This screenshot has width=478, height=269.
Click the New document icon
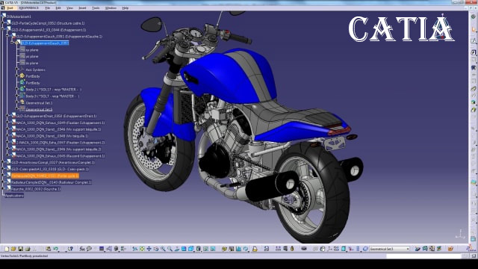(7, 249)
